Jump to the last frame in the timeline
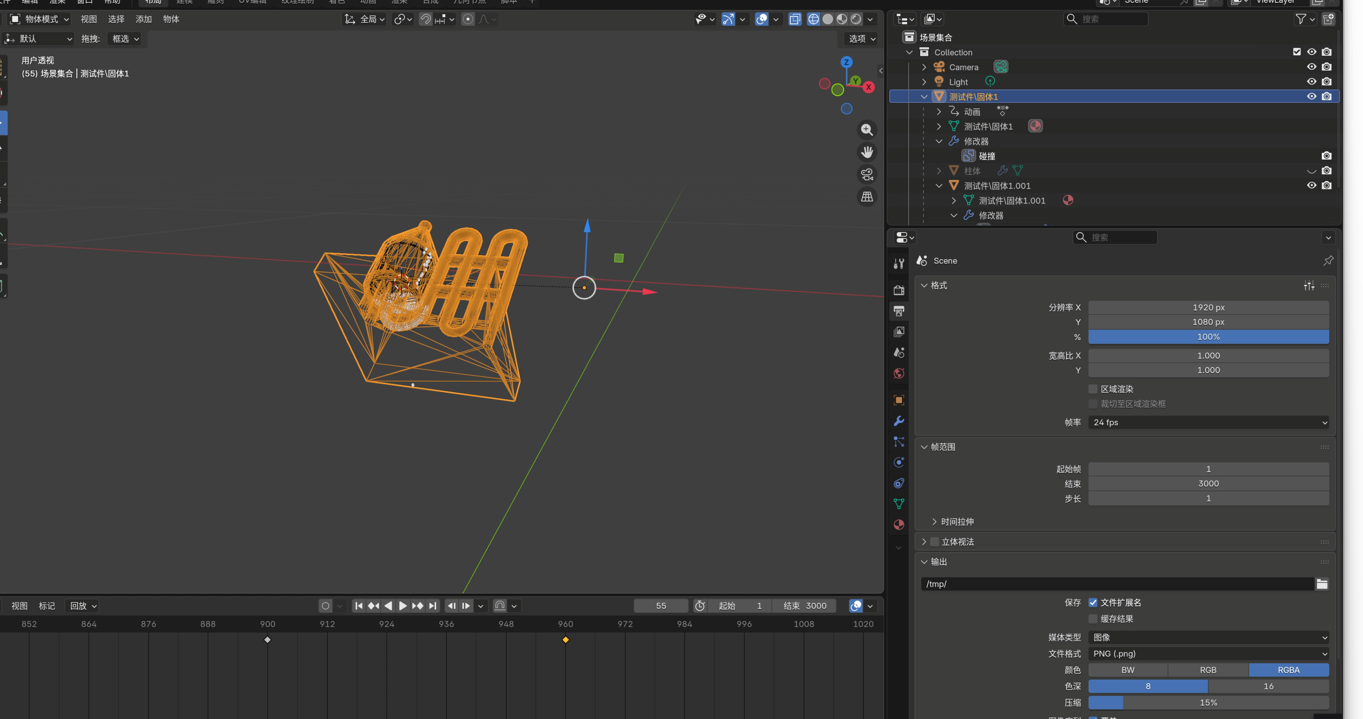 433,606
